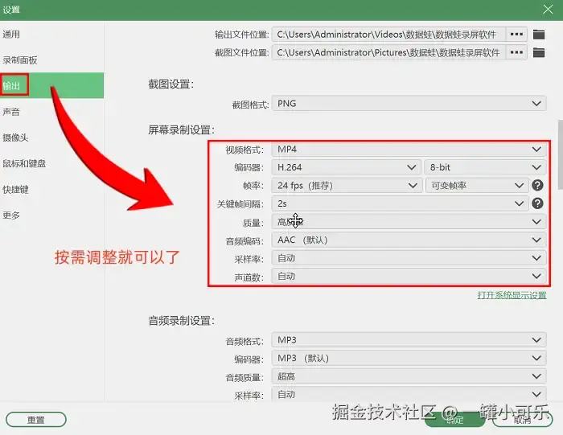Expand the video format MP4 dropdown
Viewport: 563px width, 435px height.
(x=409, y=149)
